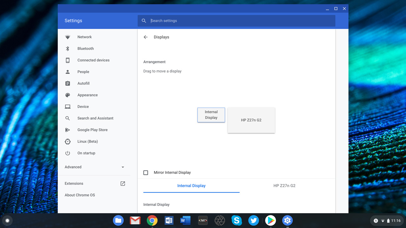Click the Google Play Store sidebar icon

[x=68, y=130]
